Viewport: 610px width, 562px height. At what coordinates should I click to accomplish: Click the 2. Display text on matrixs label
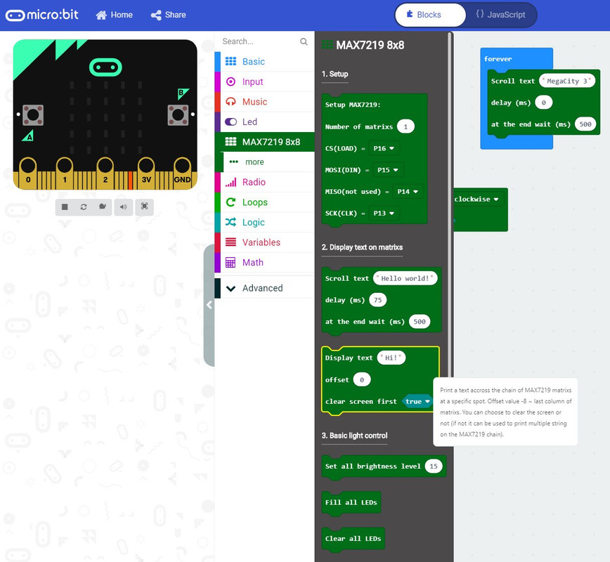click(x=362, y=247)
